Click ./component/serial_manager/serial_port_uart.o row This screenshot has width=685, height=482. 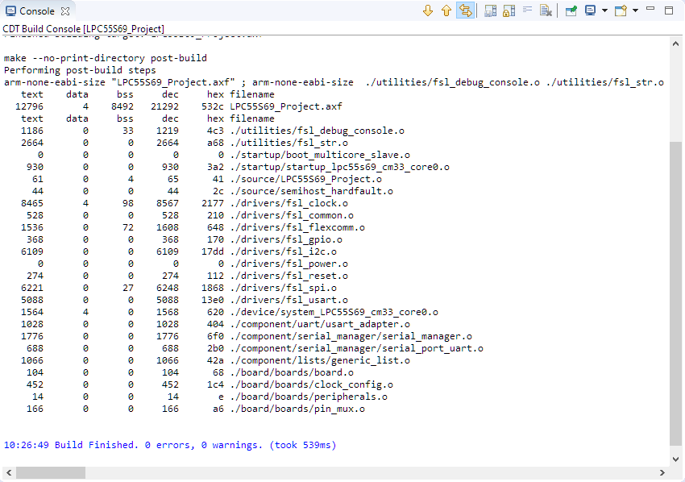point(356,348)
